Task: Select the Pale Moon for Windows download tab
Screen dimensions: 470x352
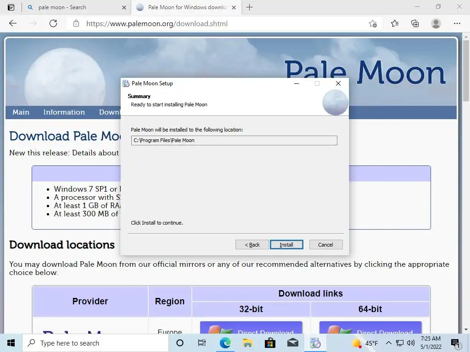Action: click(187, 7)
